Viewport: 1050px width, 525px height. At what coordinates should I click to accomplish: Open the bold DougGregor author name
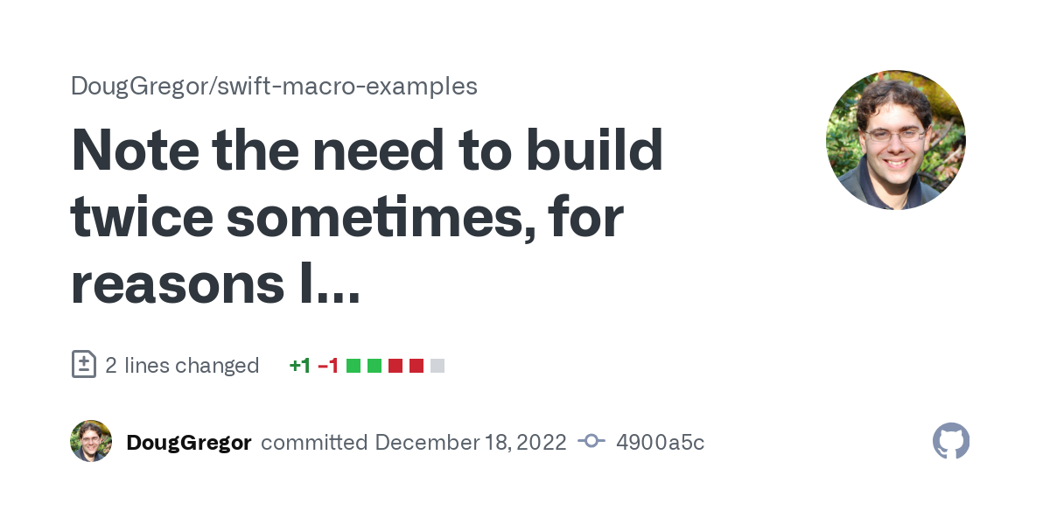point(189,443)
